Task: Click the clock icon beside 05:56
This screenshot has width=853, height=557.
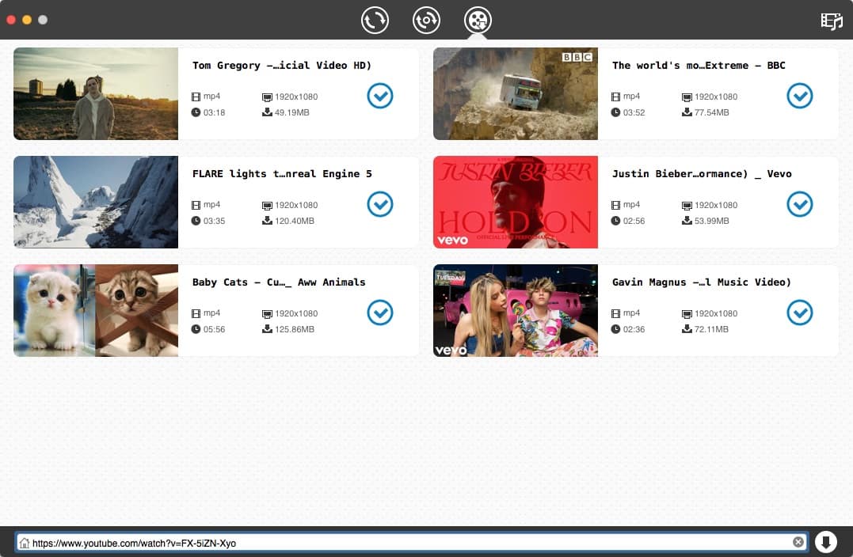Action: click(196, 329)
